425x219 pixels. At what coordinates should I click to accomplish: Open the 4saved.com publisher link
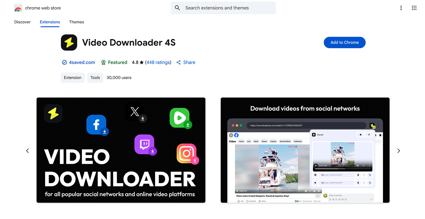(82, 62)
